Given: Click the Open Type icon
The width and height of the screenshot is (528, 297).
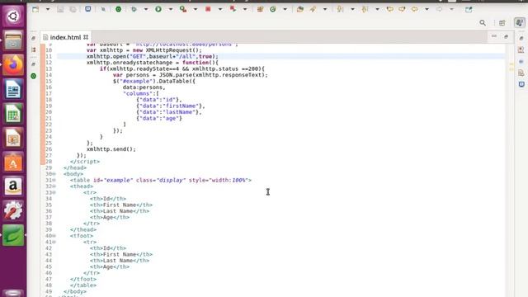Looking at the screenshot, I should [300, 9].
